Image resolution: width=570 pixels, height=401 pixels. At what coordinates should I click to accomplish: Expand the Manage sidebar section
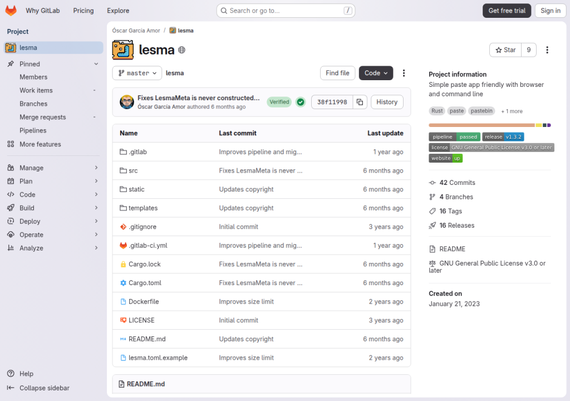[53, 168]
